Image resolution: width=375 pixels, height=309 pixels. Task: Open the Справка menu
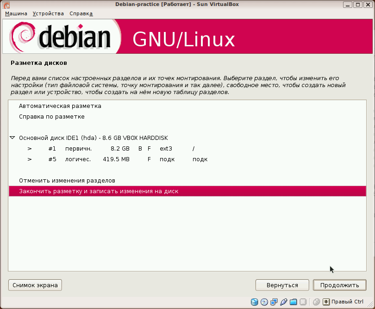(81, 13)
